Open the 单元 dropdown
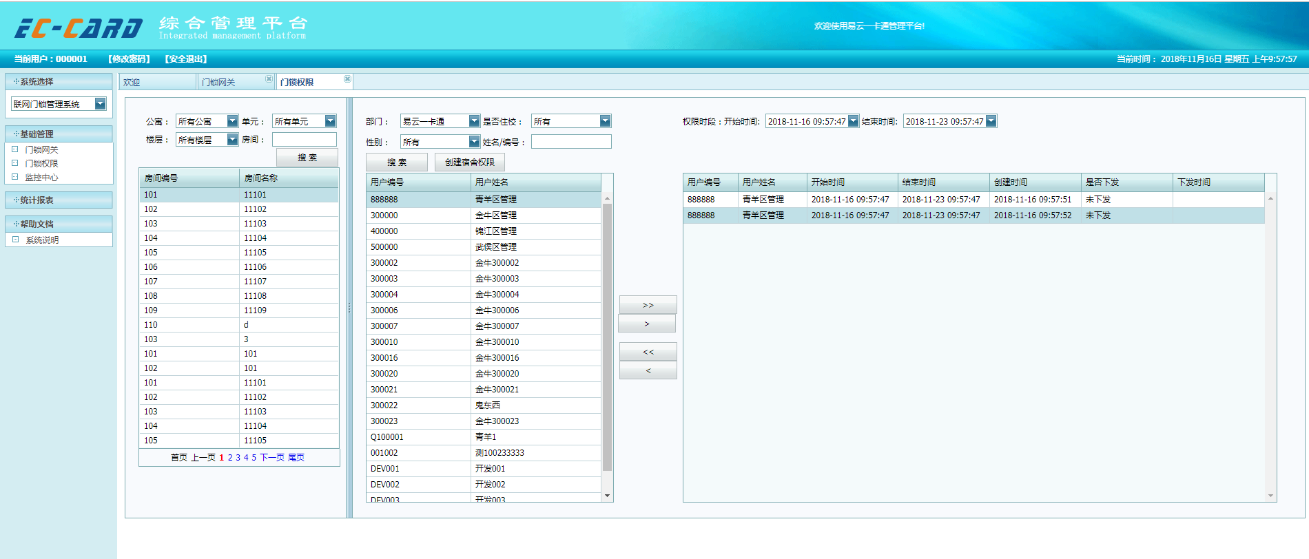This screenshot has width=1309, height=559. point(330,121)
